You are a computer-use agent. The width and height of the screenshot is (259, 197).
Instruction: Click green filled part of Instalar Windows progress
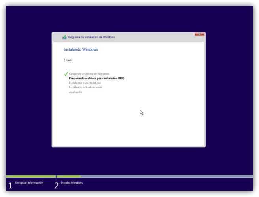click(x=69, y=176)
